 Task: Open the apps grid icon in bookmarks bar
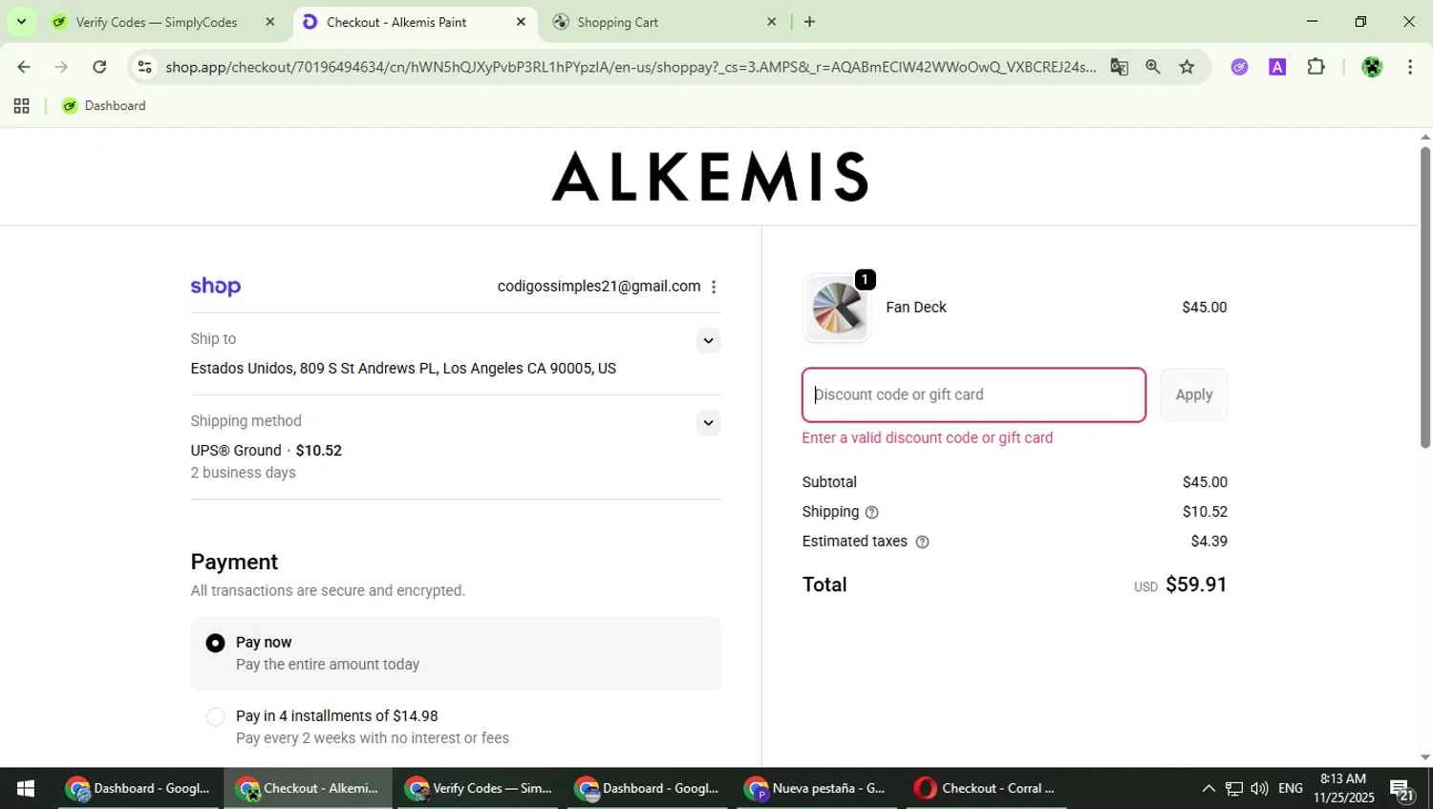point(21,106)
